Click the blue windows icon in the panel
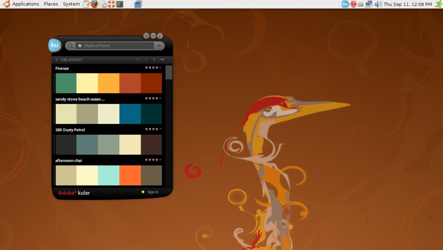 click(138, 4)
